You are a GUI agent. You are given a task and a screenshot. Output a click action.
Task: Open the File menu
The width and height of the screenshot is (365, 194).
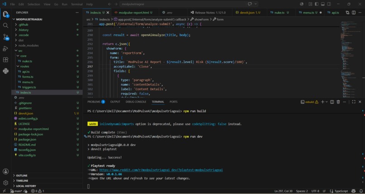point(12,4)
